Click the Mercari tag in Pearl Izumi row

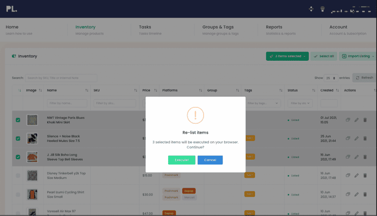click(189, 197)
